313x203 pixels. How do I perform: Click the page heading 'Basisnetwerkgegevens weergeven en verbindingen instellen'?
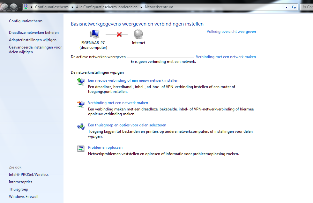[x=137, y=24]
